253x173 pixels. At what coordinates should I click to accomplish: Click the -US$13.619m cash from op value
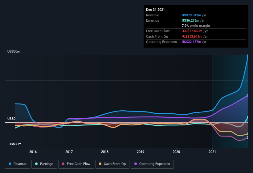pos(192,36)
